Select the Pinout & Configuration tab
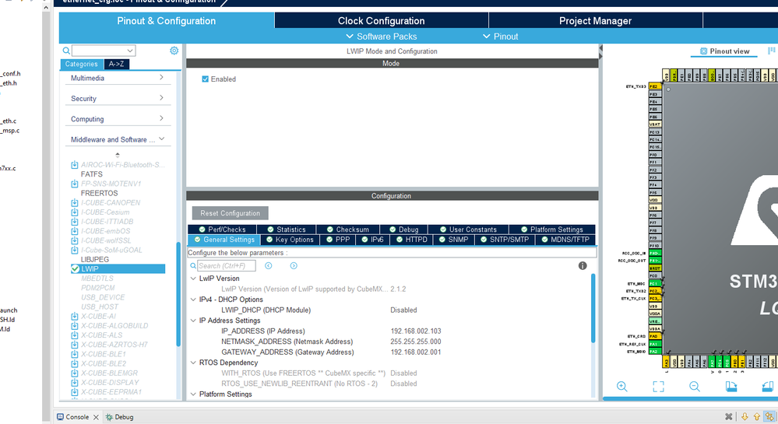This screenshot has width=778, height=424. click(x=166, y=21)
